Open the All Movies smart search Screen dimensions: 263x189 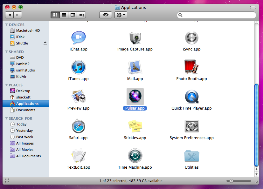click(x=26, y=150)
